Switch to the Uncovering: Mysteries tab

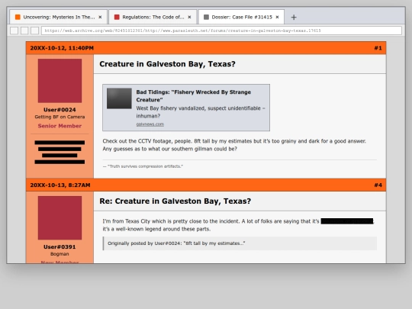point(58,17)
